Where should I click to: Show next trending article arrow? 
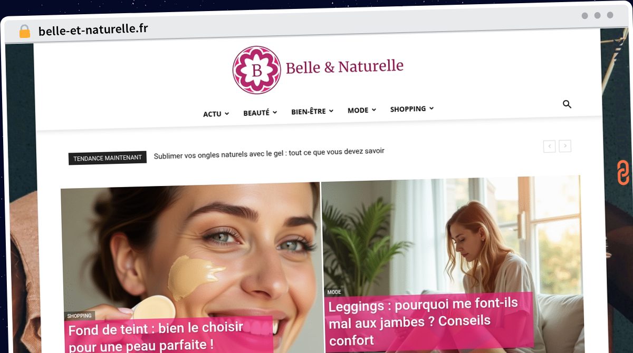click(565, 146)
